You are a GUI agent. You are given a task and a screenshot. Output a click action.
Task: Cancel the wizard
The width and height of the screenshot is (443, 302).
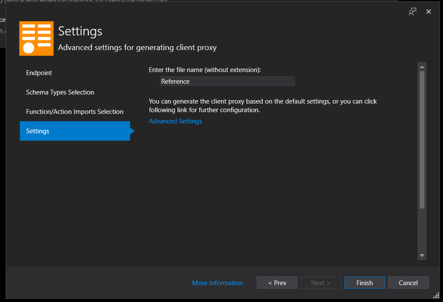408,283
